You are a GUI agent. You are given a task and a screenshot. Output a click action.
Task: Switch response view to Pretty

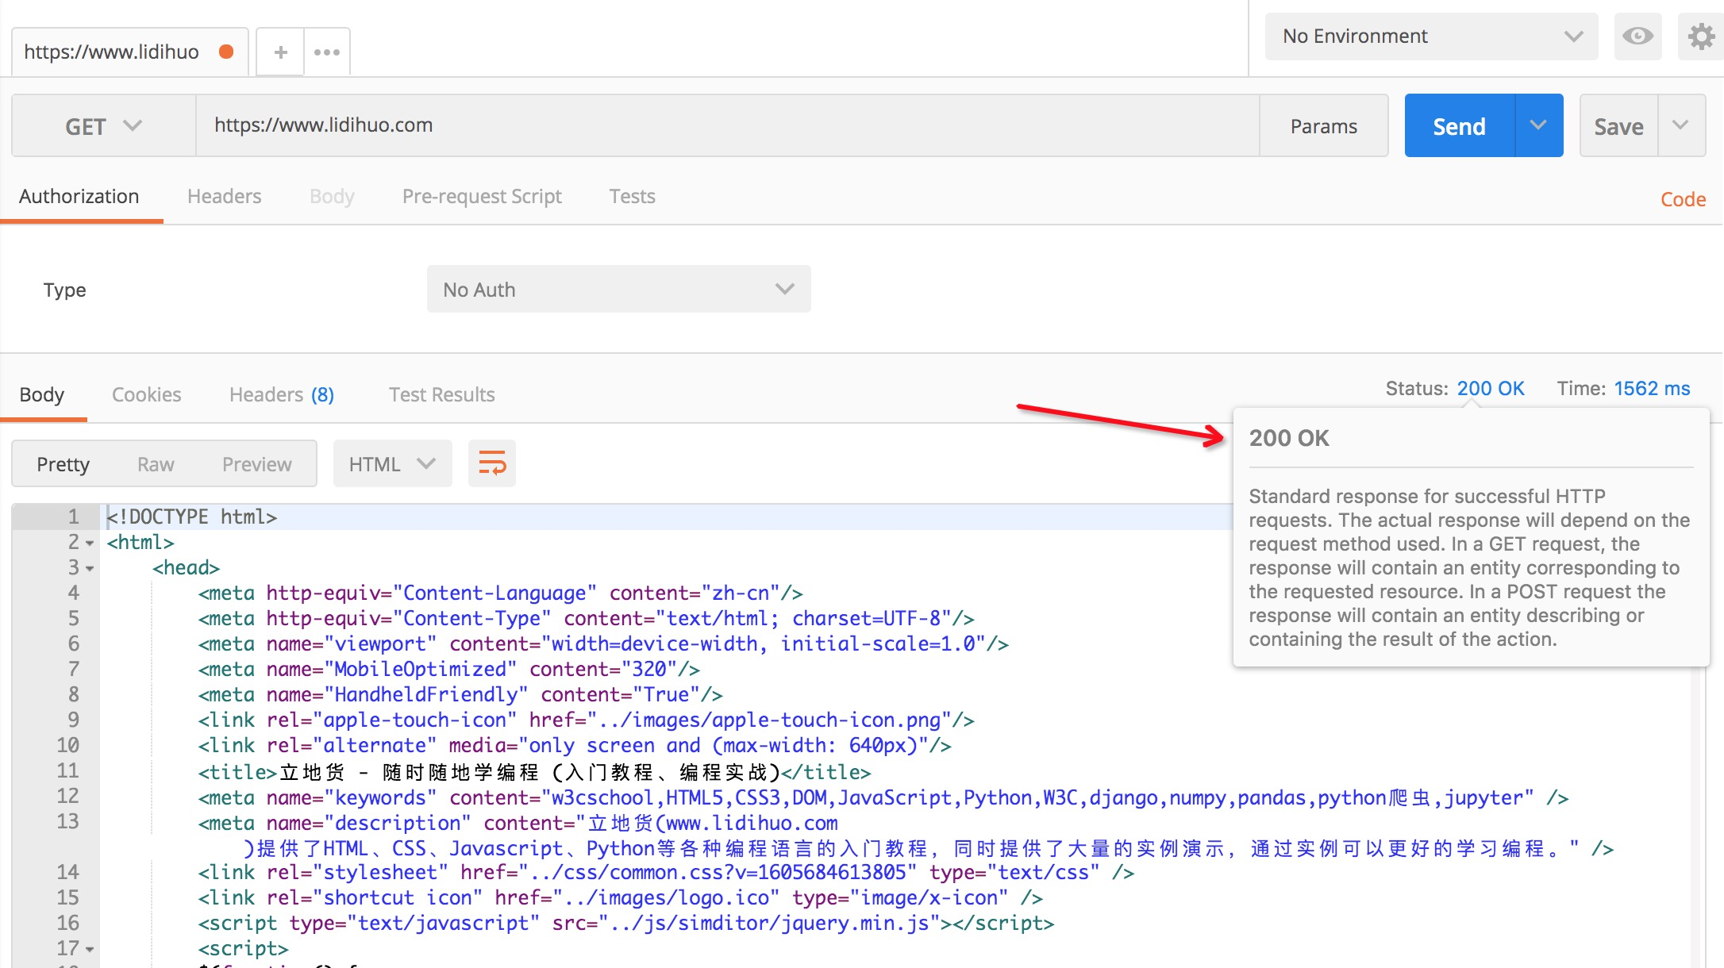tap(63, 464)
